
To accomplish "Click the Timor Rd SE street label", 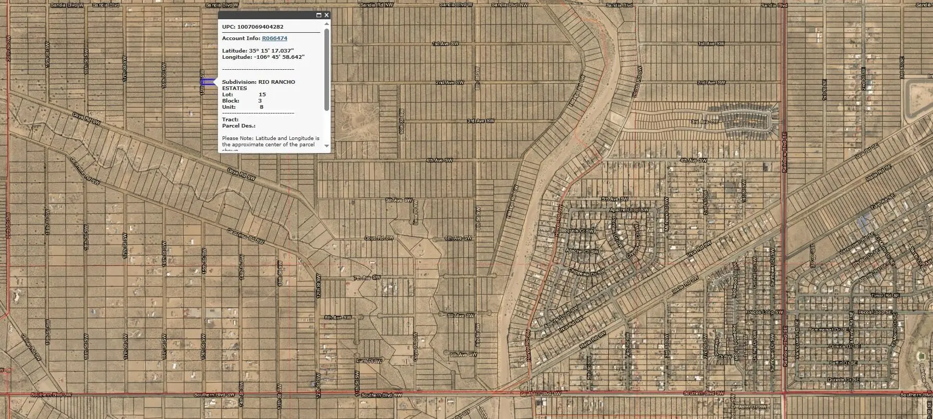I will (885, 296).
